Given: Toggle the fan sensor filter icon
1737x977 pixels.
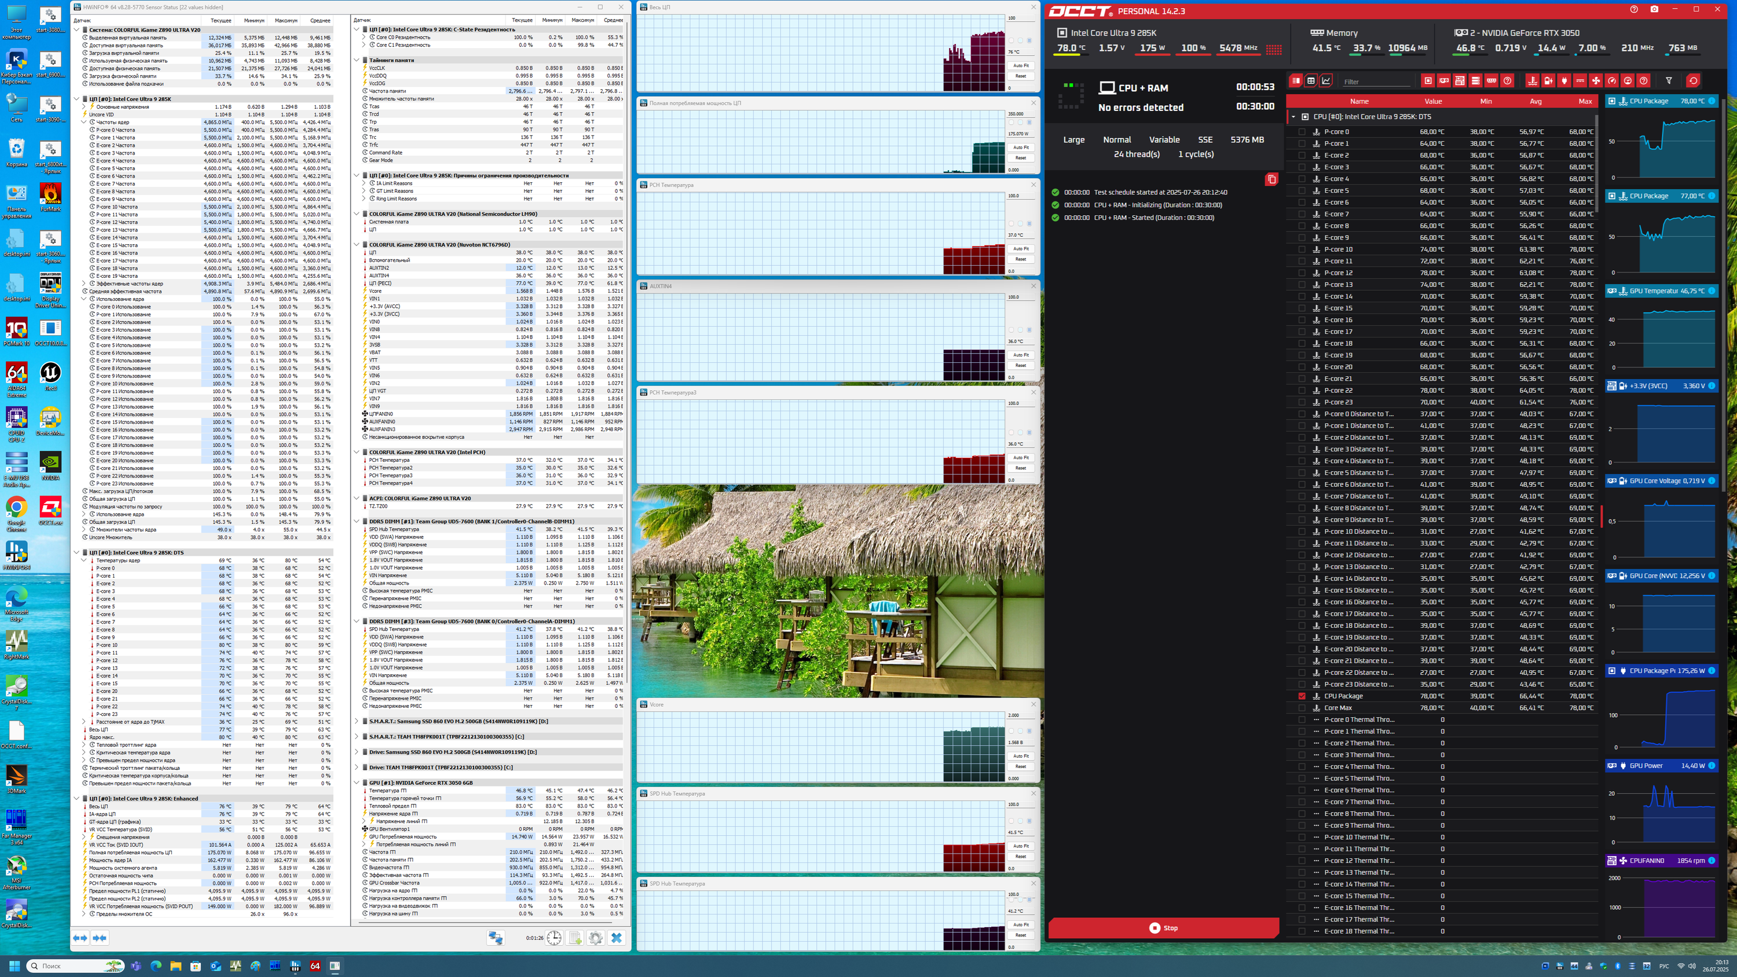Looking at the screenshot, I should 1596,81.
